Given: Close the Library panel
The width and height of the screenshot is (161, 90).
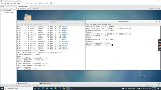Looking at the screenshot, I should pyautogui.click(x=16, y=6).
